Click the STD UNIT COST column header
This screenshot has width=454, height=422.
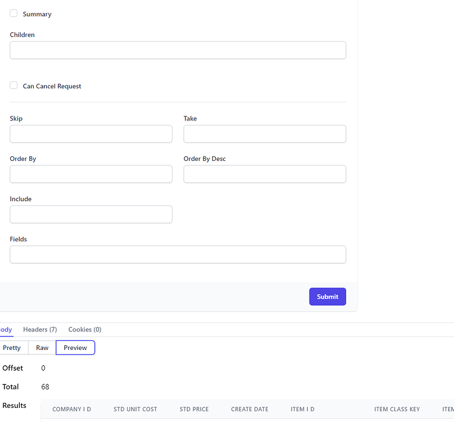pyautogui.click(x=135, y=409)
